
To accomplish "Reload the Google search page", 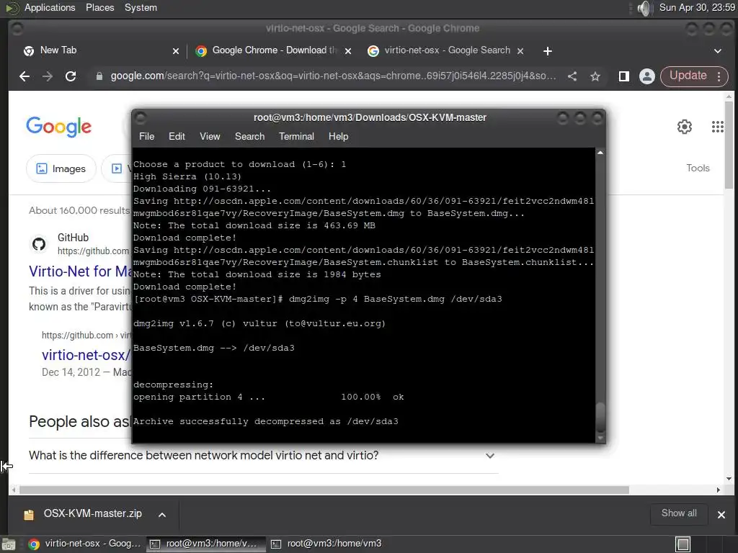I will [x=71, y=76].
